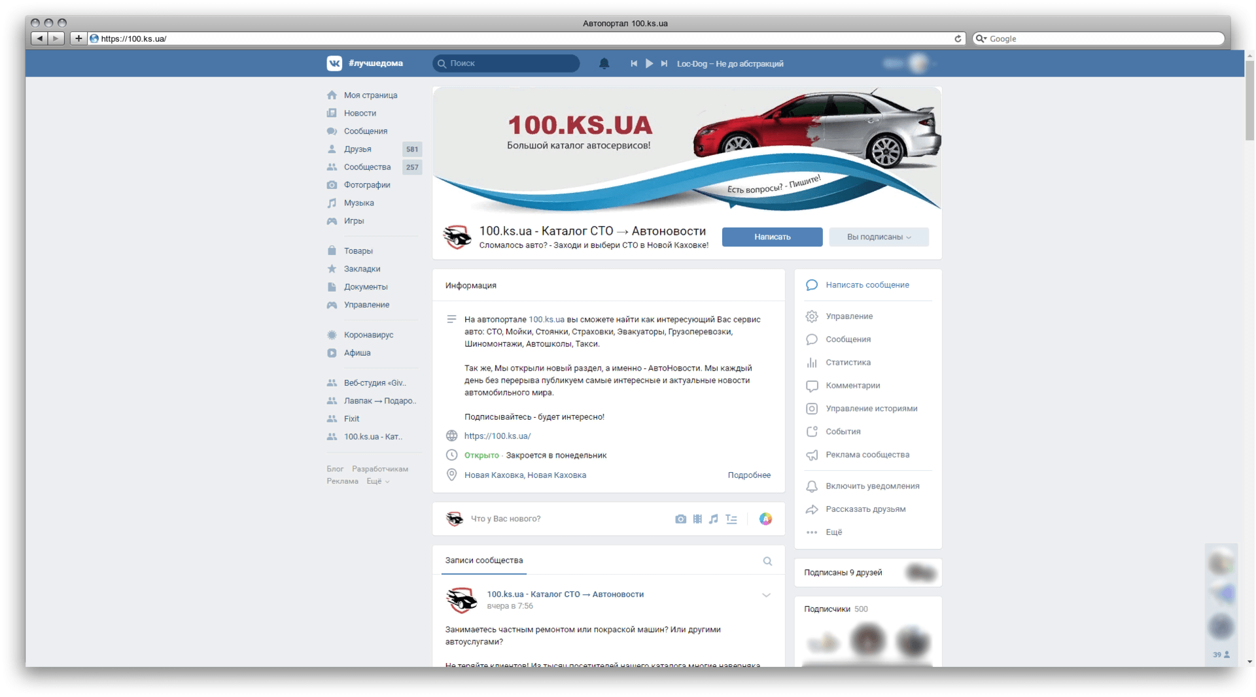Screen dimensions: 1256x697
Task: Open Комментарии in right panel
Action: point(852,386)
